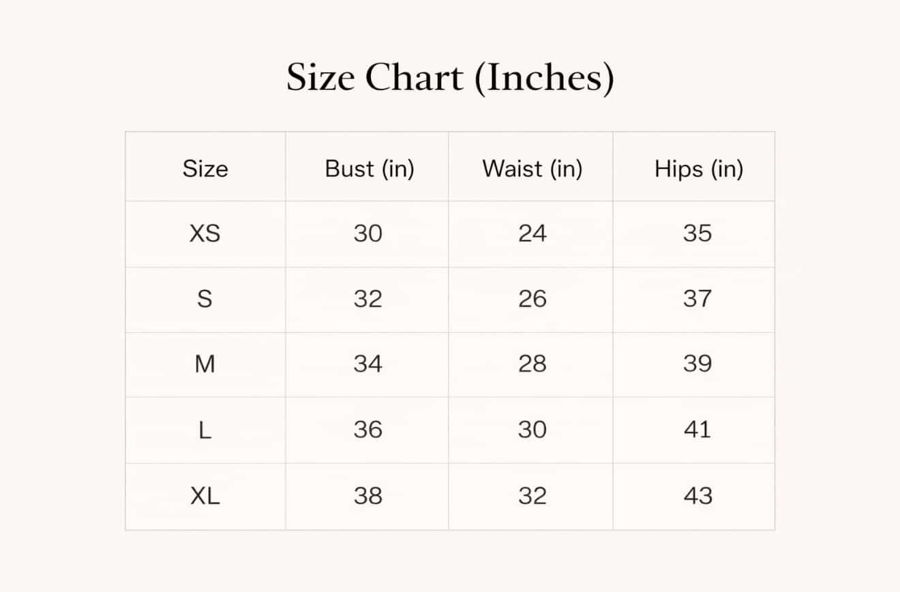Image resolution: width=900 pixels, height=592 pixels.
Task: Click the Size Chart (Inches) title
Action: click(x=450, y=77)
